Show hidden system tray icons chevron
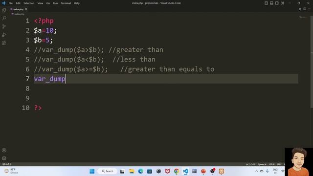 [x=257, y=171]
